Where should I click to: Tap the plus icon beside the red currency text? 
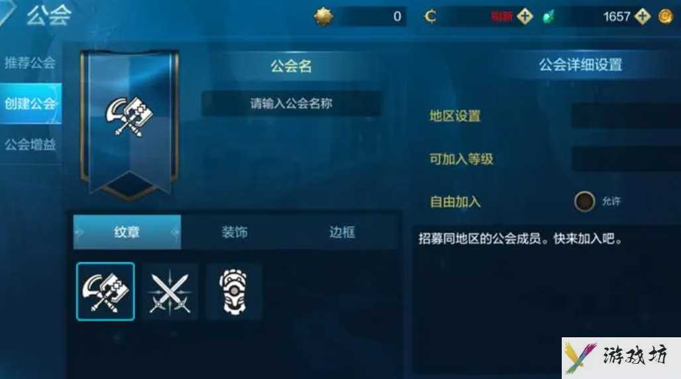pyautogui.click(x=525, y=17)
